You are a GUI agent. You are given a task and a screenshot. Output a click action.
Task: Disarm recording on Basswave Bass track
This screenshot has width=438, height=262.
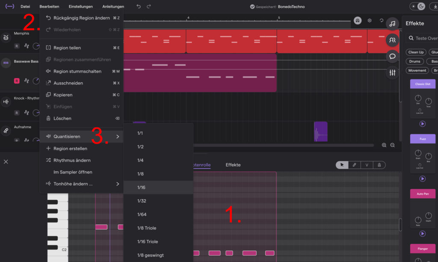(17, 81)
